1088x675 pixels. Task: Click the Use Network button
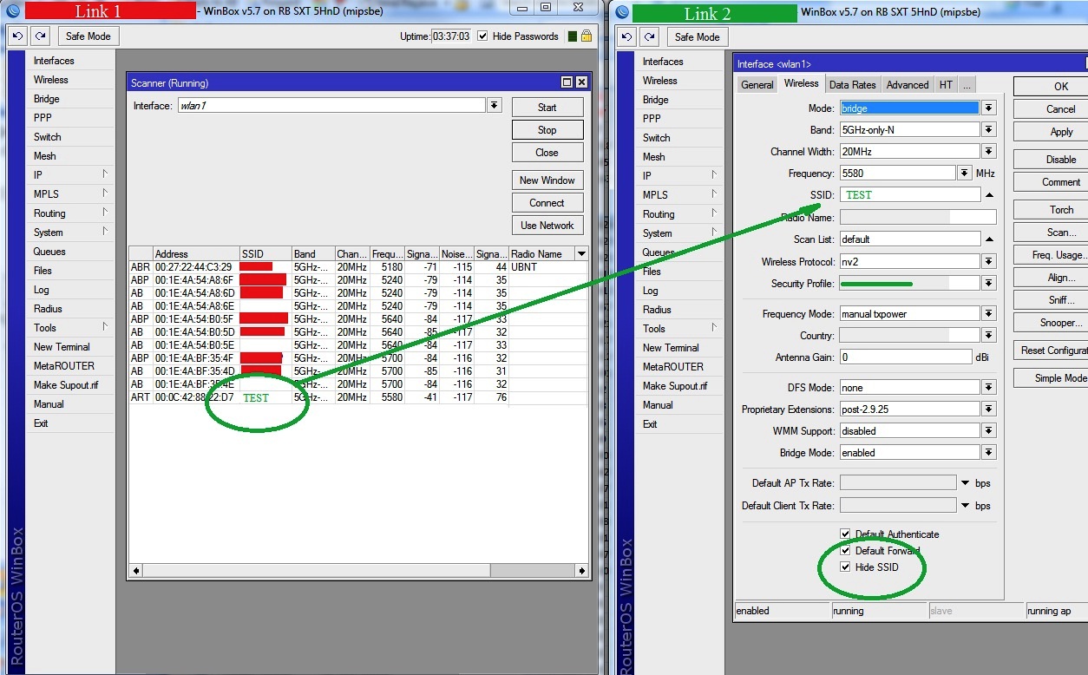point(547,226)
